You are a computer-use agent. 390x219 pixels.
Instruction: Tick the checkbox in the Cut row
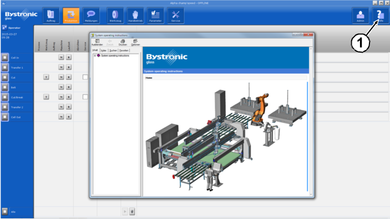(x=85, y=77)
